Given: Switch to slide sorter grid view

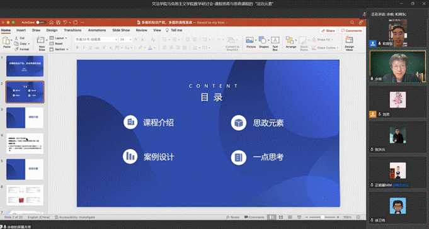Looking at the screenshot, I should (x=281, y=217).
